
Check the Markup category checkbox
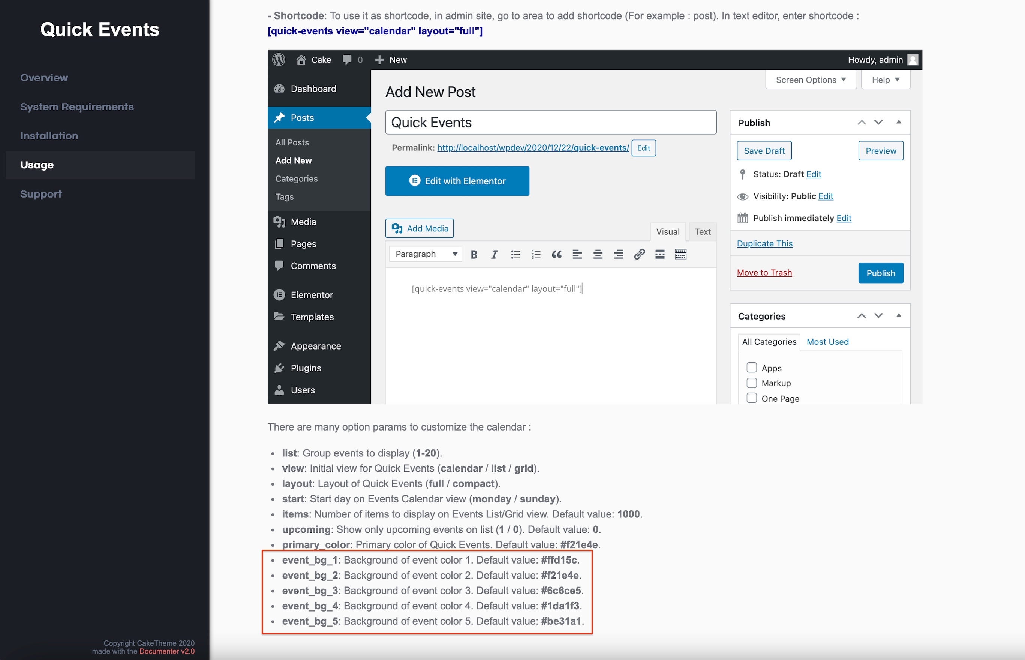[751, 383]
